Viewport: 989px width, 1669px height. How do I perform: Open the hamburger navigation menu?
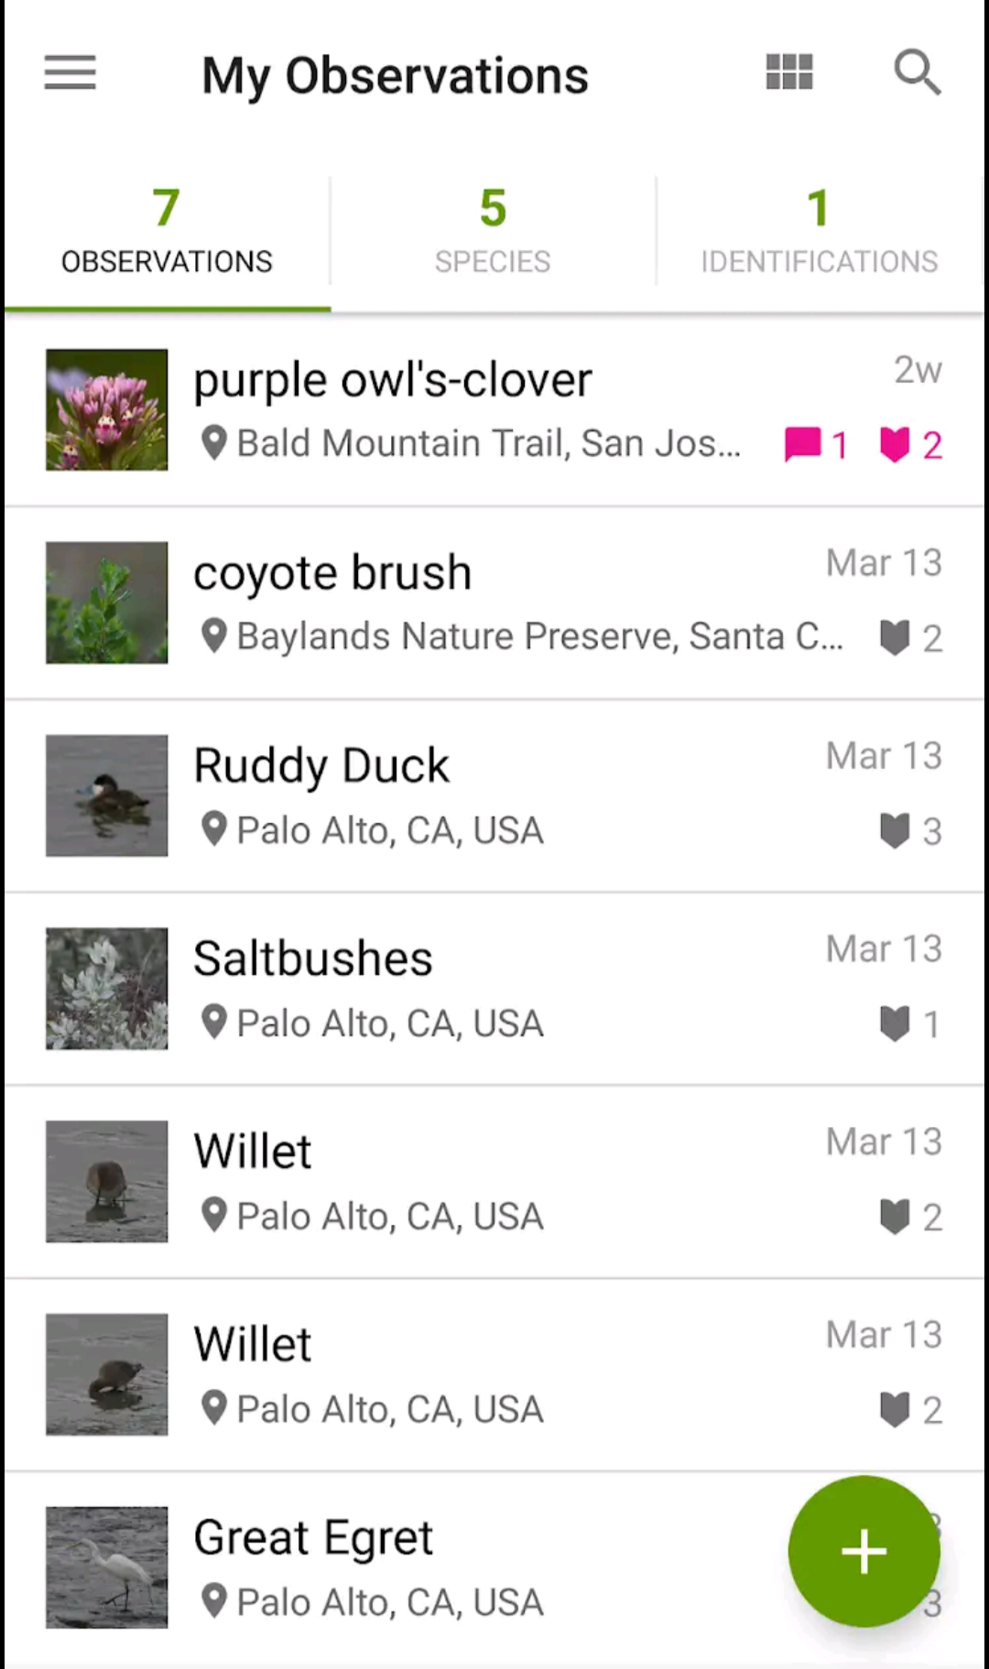point(70,73)
